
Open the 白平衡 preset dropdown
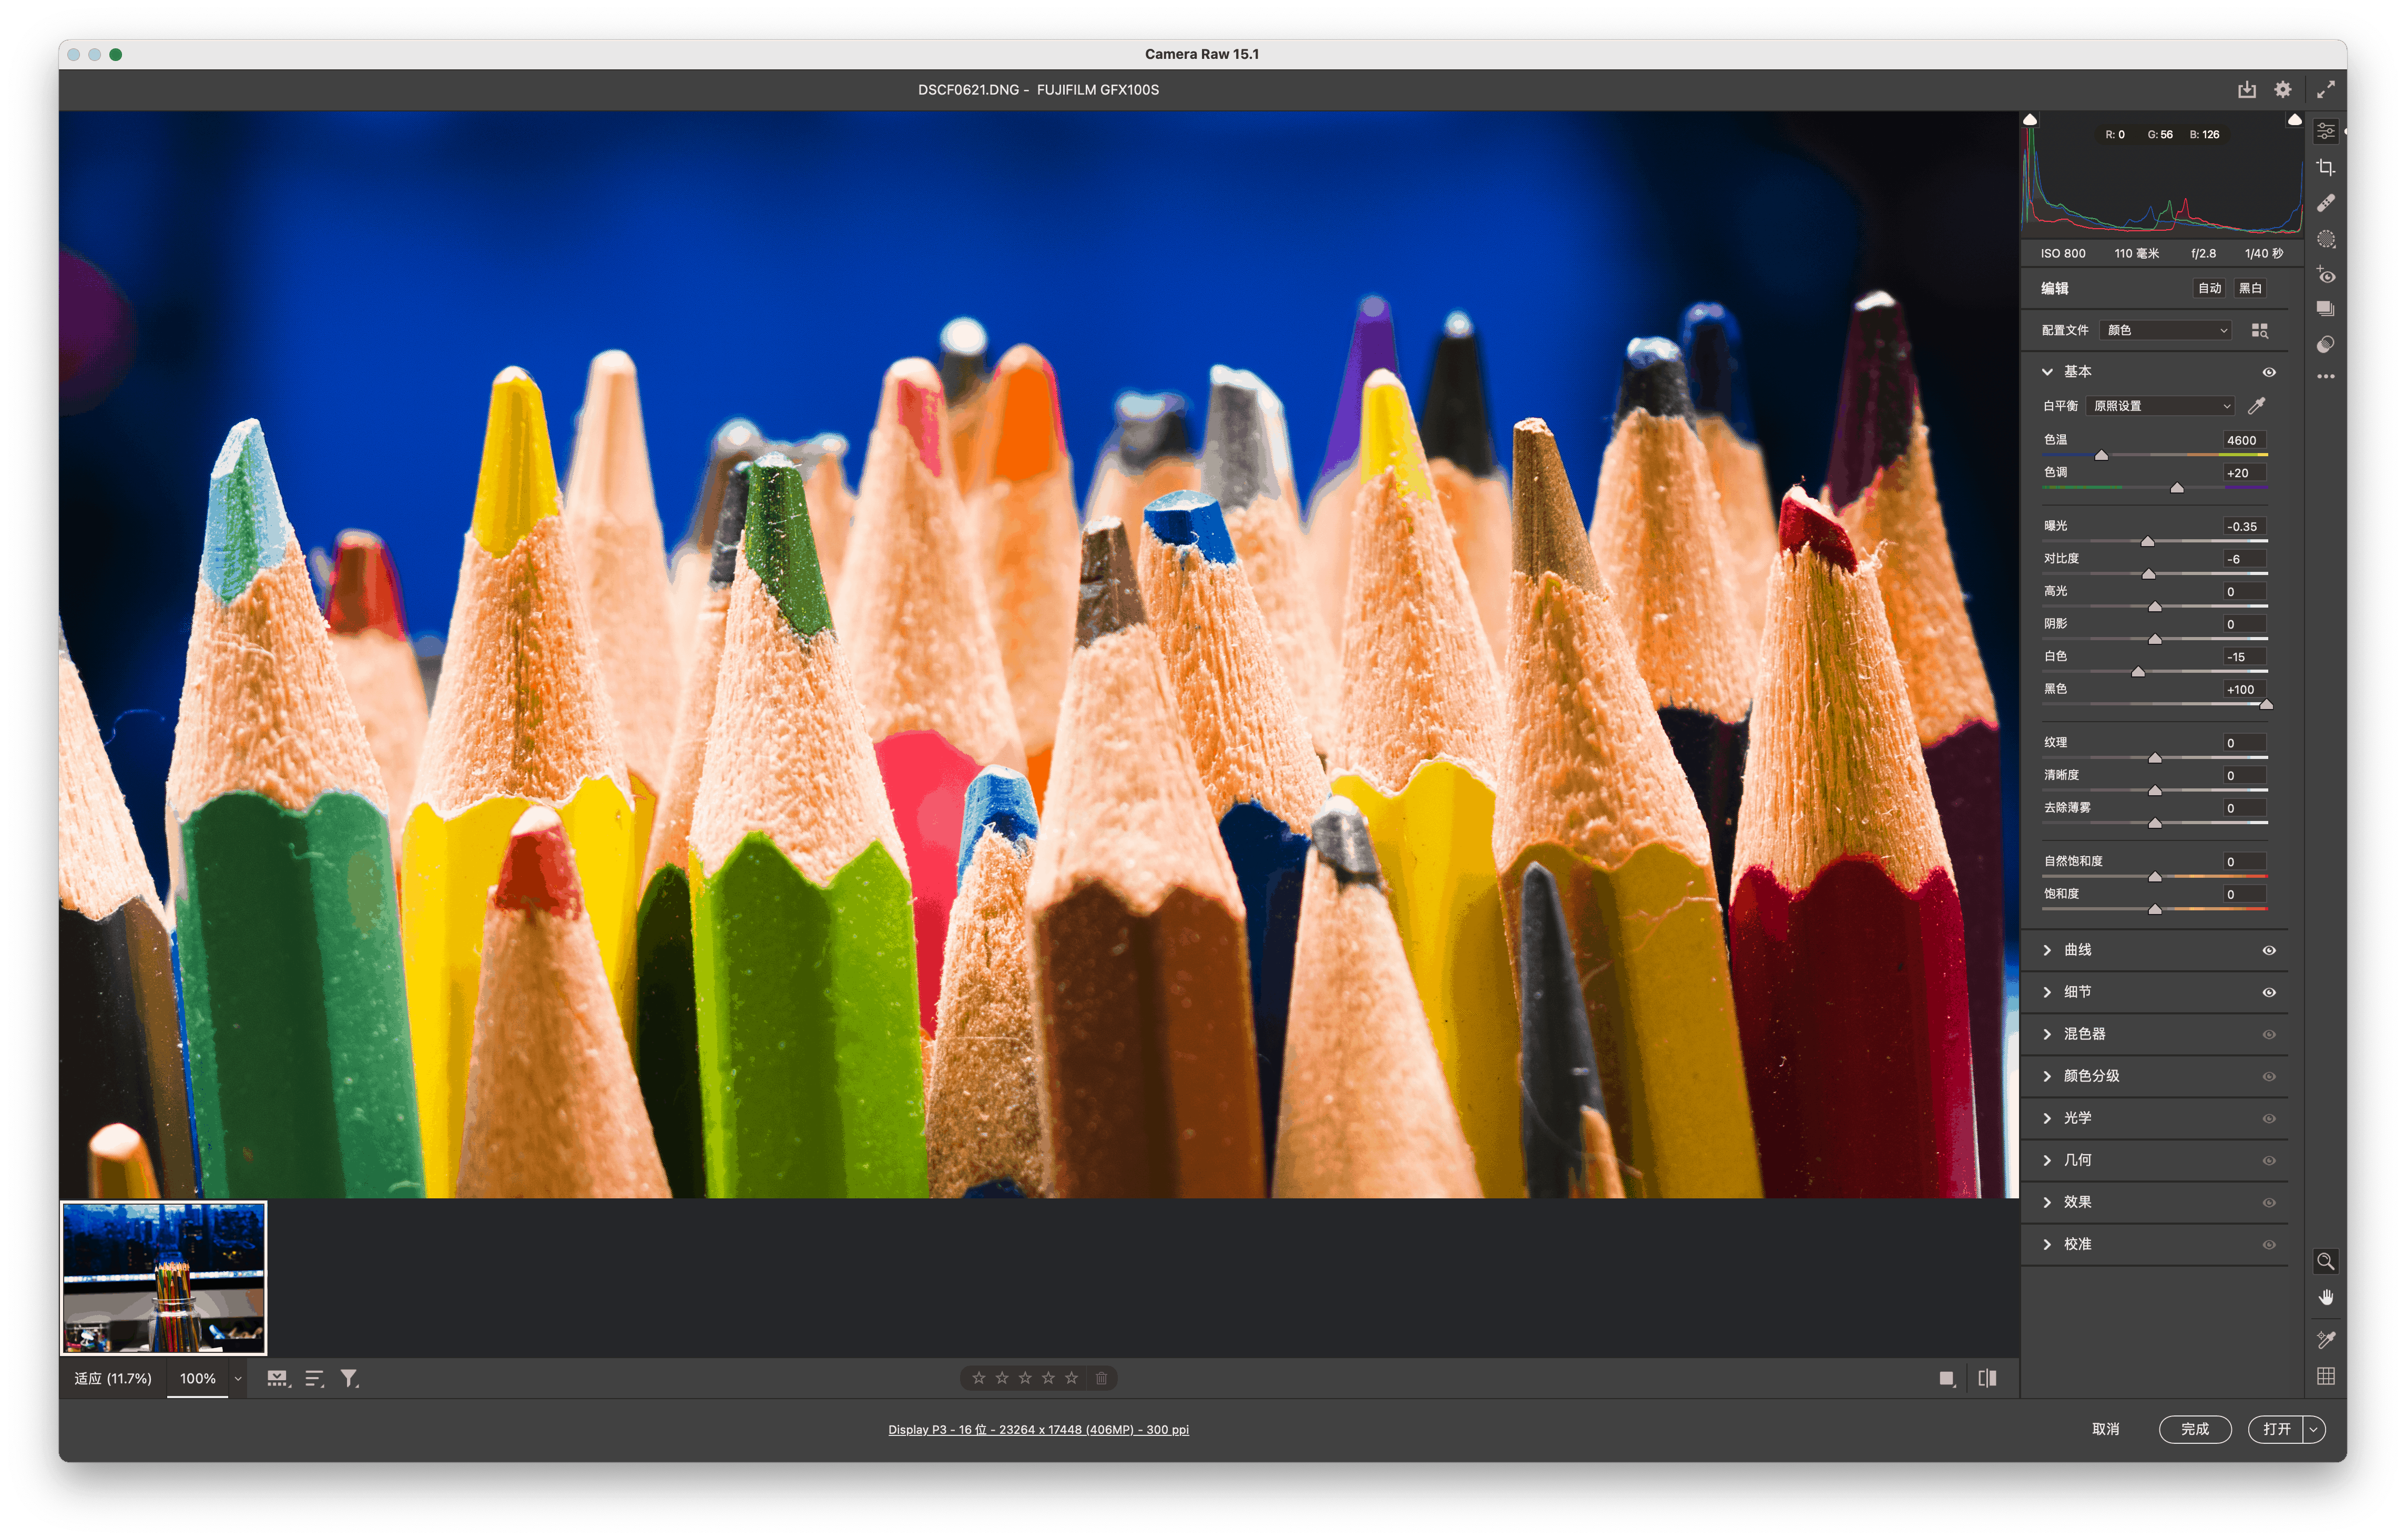(2162, 406)
